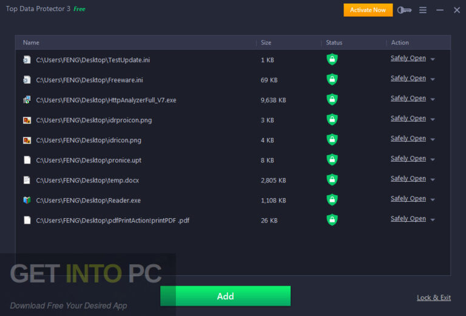Screen dimensions: 466x316
Task: Click the 2,805 KB size cell
Action: [273, 180]
